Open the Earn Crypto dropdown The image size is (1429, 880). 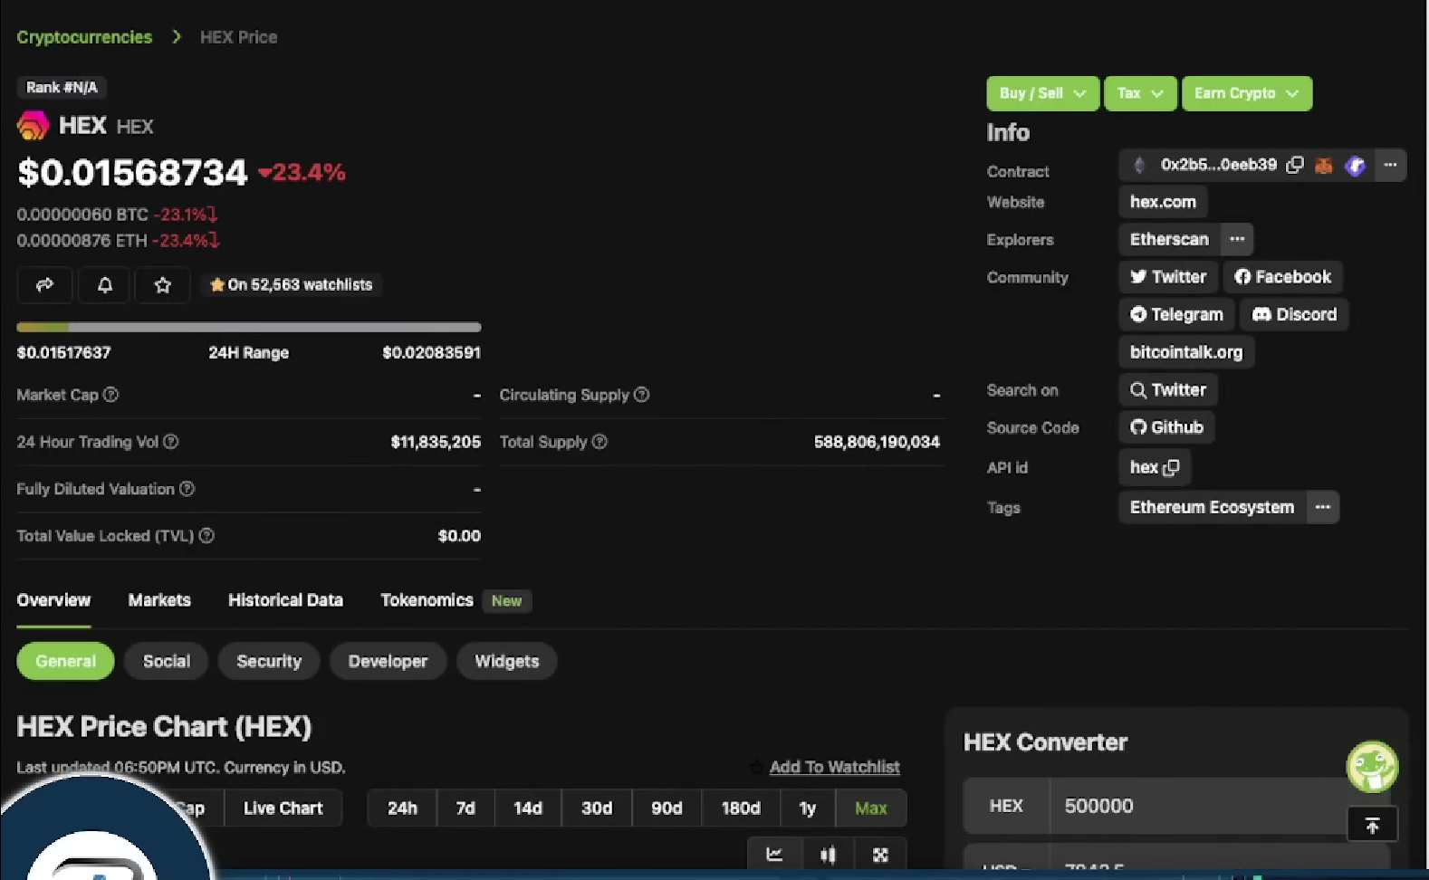point(1246,93)
